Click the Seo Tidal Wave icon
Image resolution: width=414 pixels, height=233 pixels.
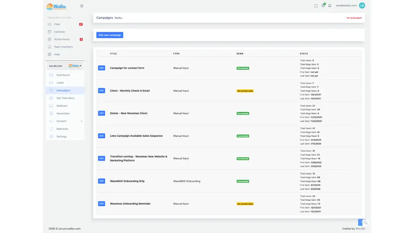51,98
